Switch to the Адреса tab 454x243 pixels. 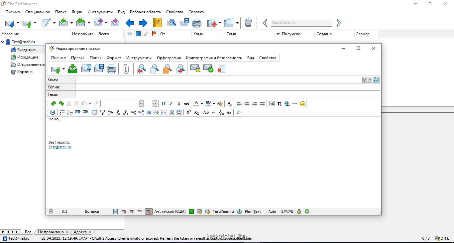pyautogui.click(x=80, y=232)
